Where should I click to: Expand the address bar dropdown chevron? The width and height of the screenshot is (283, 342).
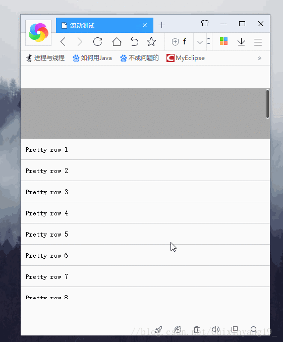[x=200, y=42]
